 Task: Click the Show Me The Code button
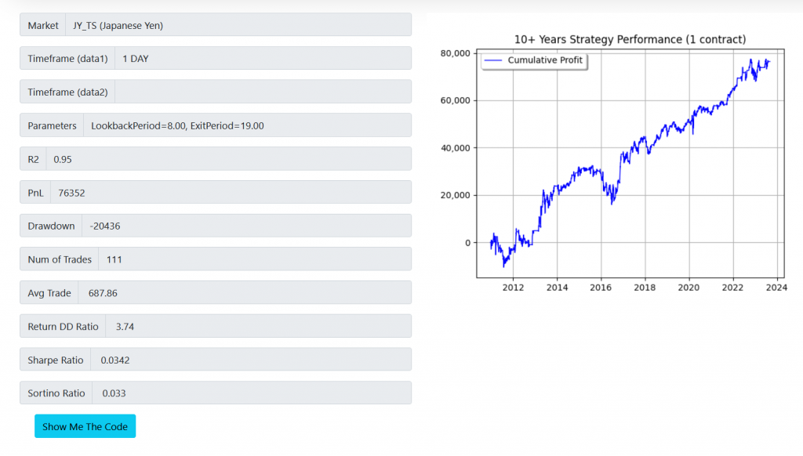tap(85, 426)
